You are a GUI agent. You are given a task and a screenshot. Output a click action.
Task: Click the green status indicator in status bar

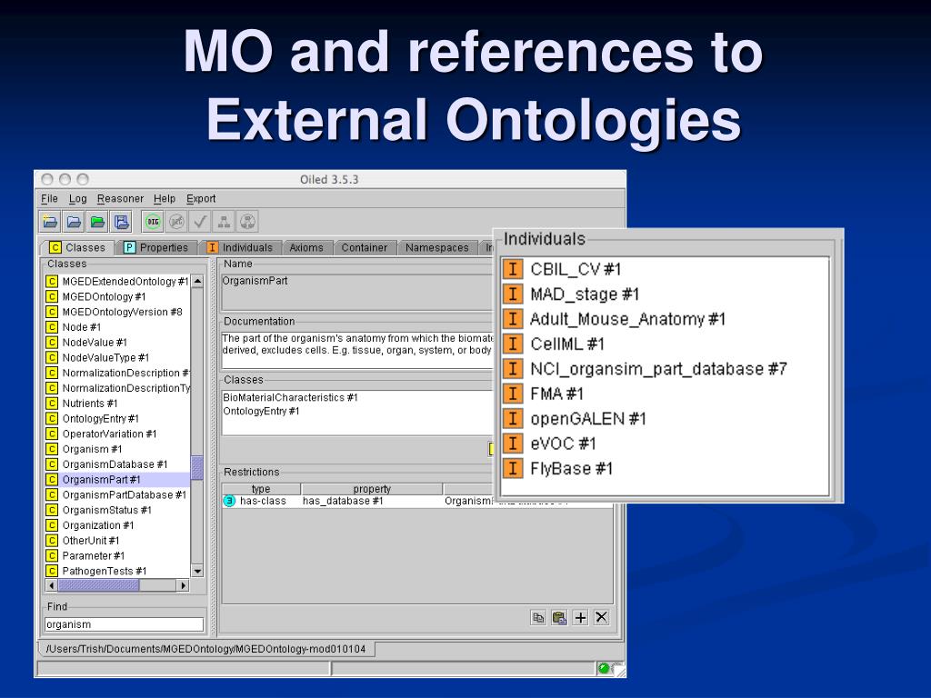click(604, 668)
